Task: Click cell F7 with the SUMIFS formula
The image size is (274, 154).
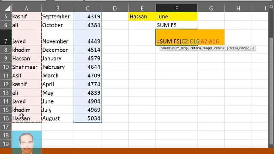Action: coord(190,37)
